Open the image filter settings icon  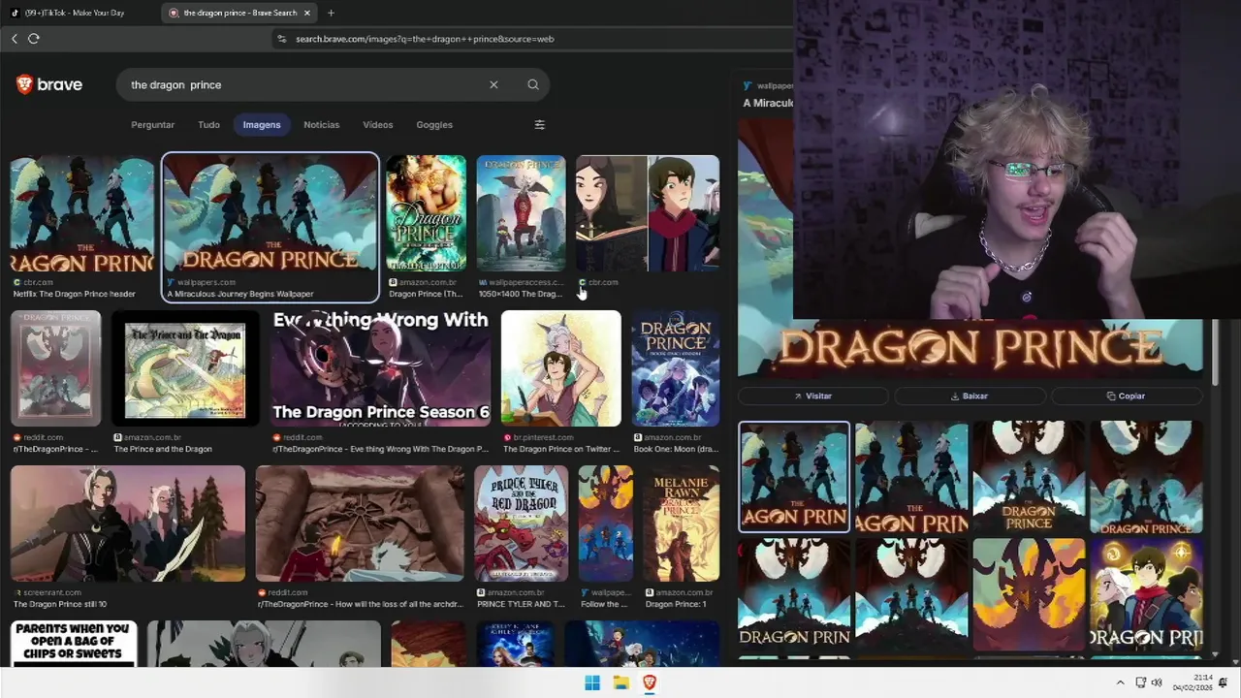540,124
